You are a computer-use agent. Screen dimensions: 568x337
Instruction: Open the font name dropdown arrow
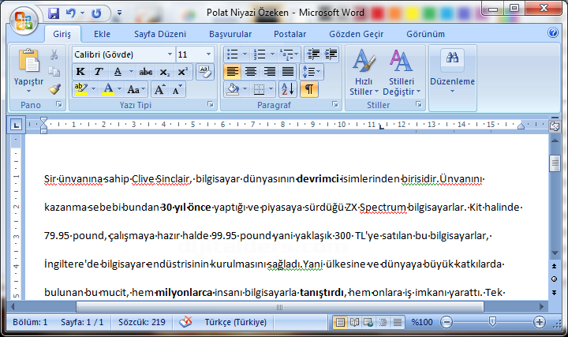click(170, 54)
